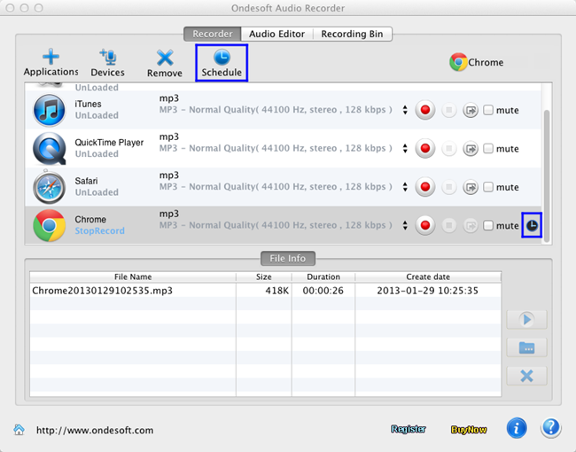This screenshot has height=452, width=576.
Task: Mute the iTunes application
Action: pos(488,111)
